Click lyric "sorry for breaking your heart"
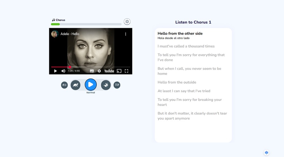 (x=190, y=102)
